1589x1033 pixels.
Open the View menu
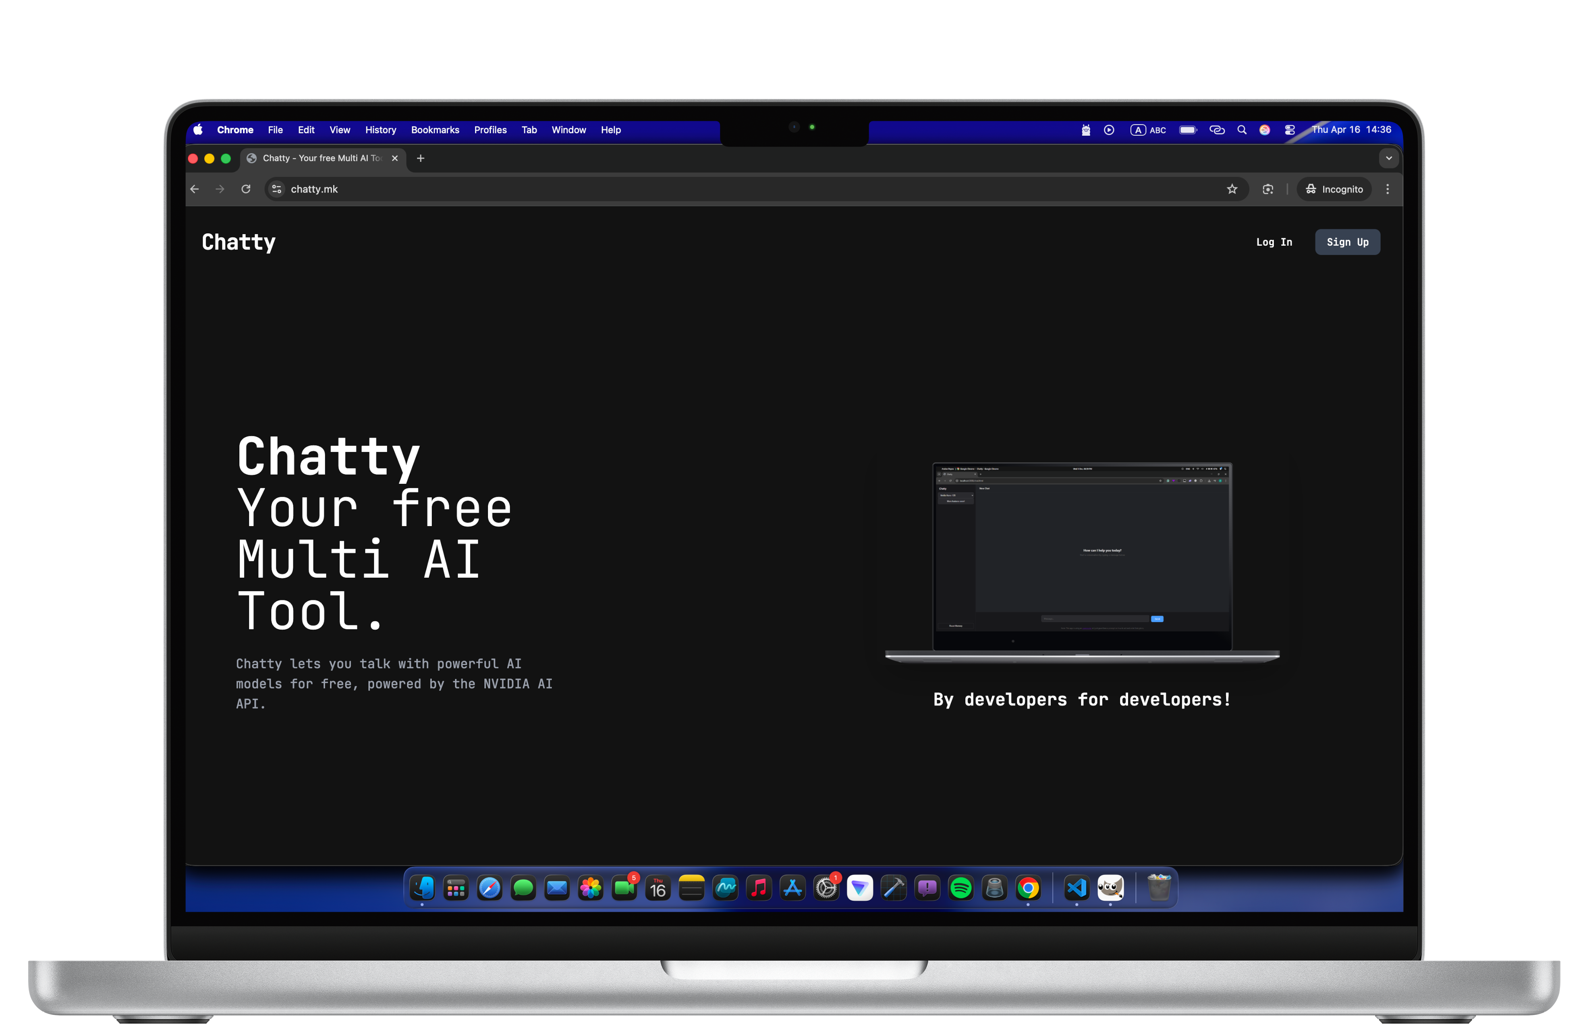coord(339,130)
